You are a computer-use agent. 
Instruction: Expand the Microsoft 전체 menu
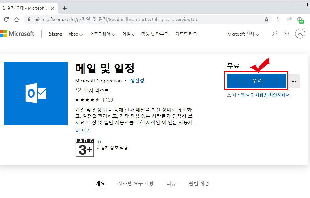point(243,34)
